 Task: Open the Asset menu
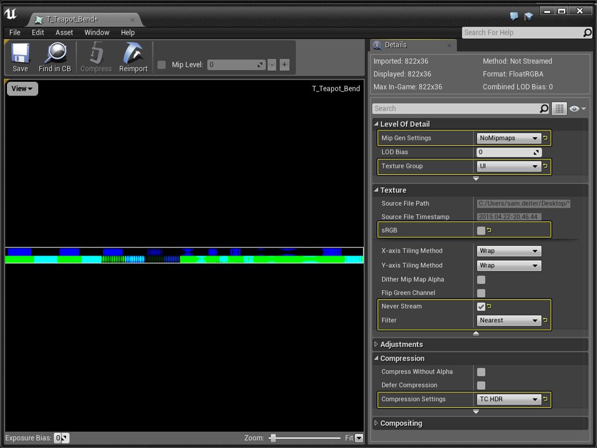[64, 32]
